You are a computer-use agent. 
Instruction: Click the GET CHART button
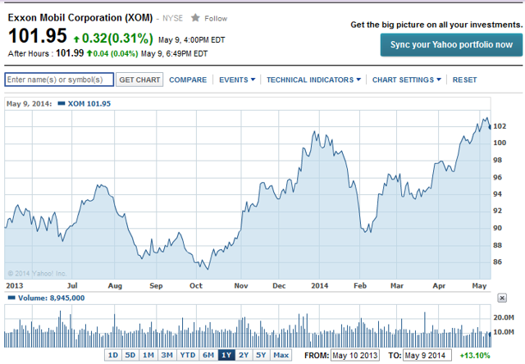(139, 80)
